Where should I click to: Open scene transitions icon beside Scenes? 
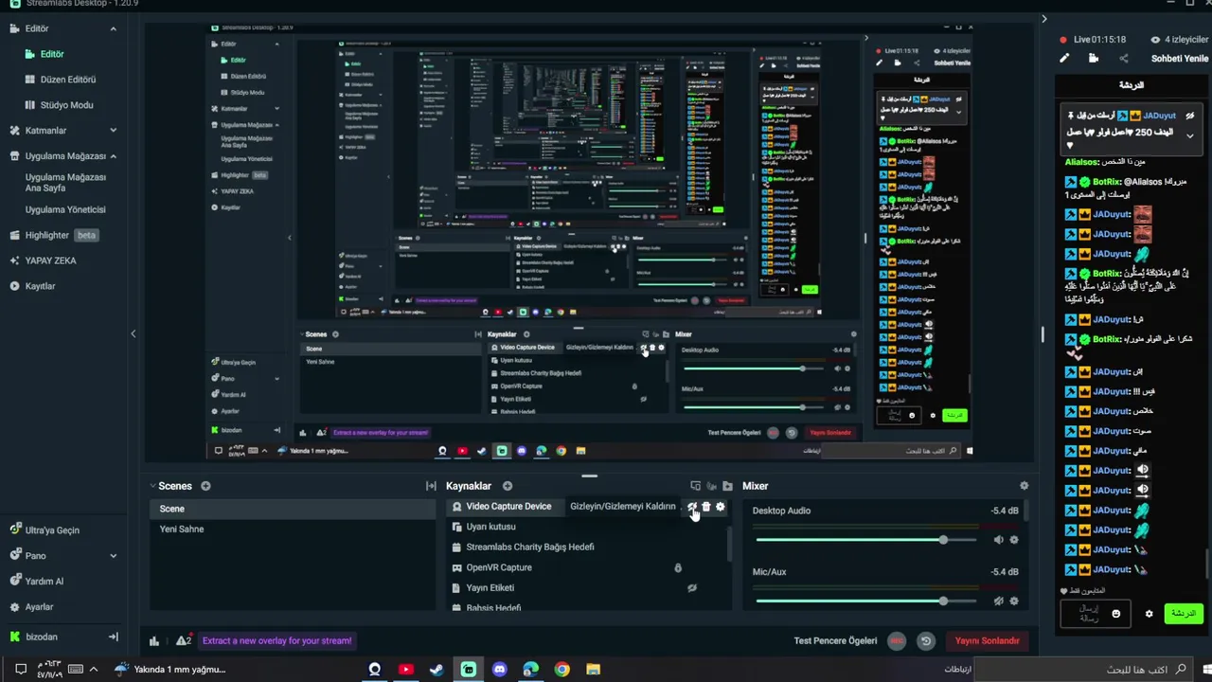(431, 486)
